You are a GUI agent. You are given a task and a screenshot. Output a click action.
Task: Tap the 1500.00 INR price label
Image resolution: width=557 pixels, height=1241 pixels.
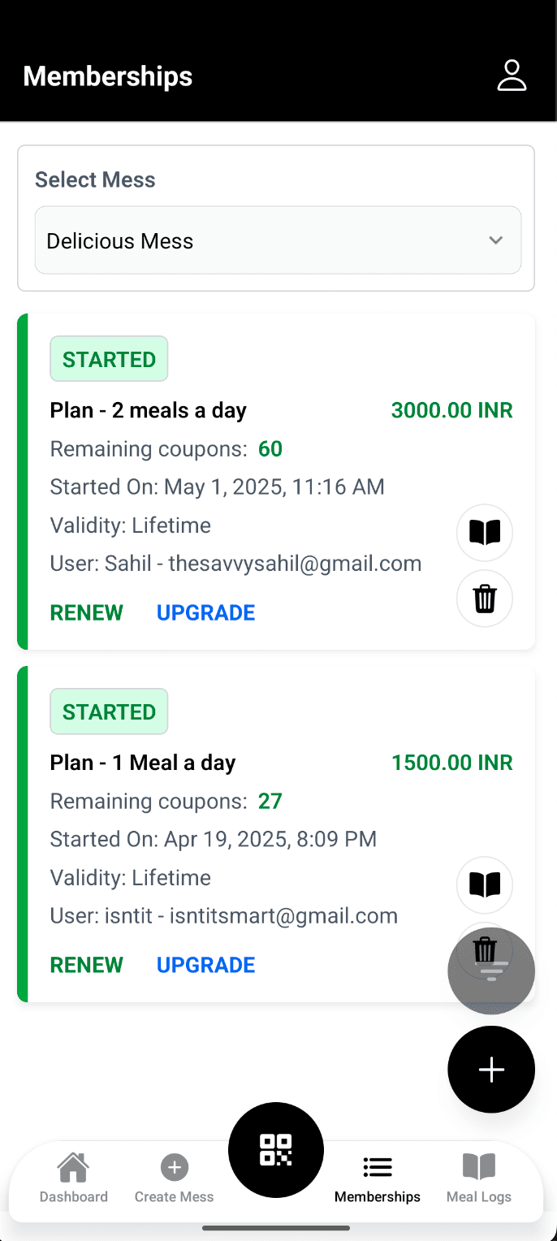(x=451, y=763)
